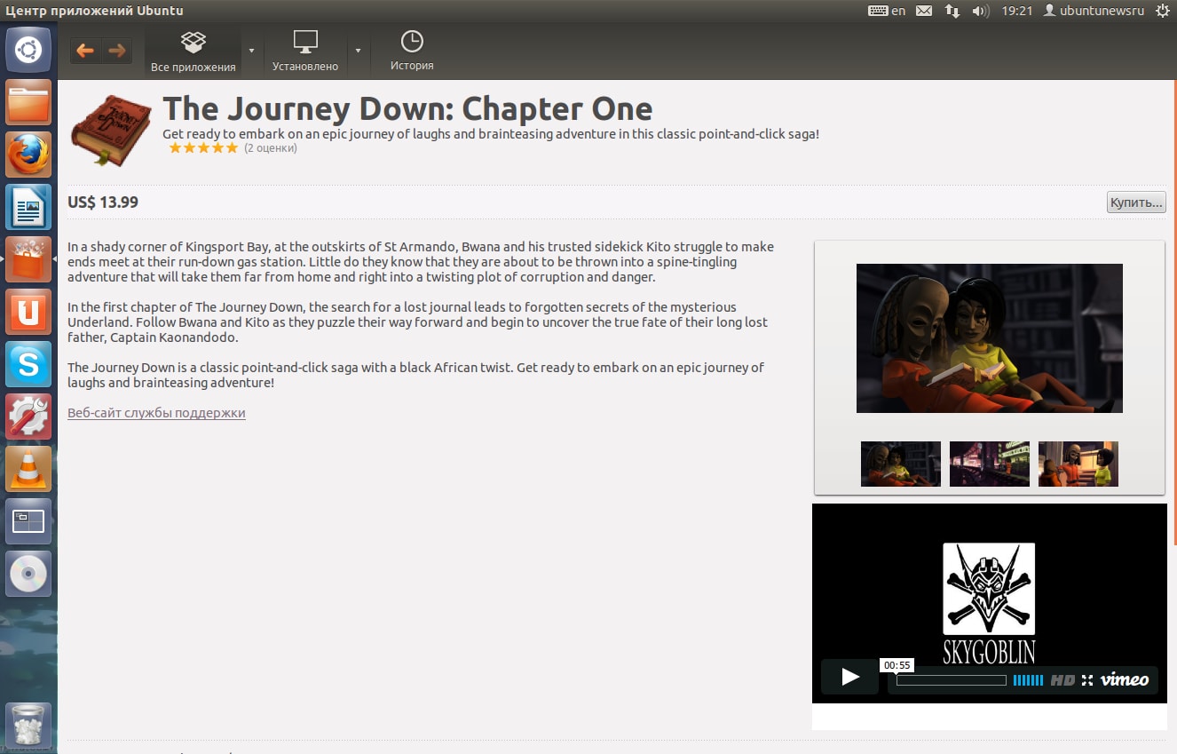Viewport: 1177px width, 754px height.
Task: Open the (2 оценки) ratings count
Action: click(271, 148)
